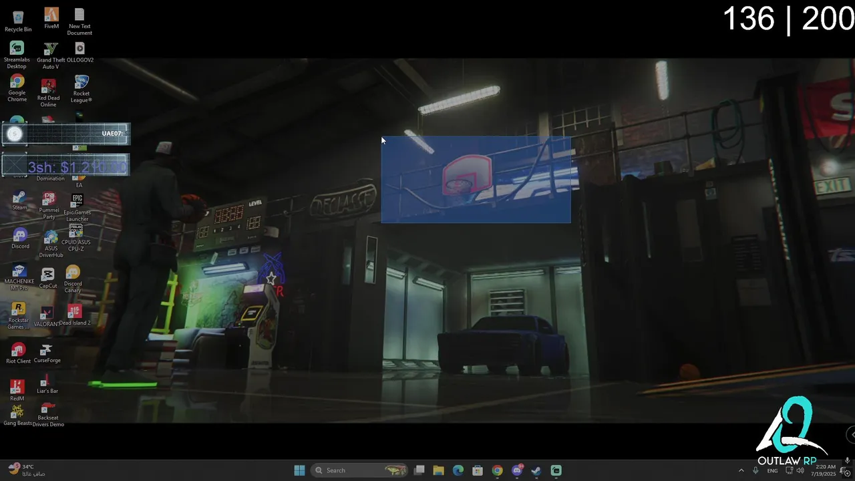The width and height of the screenshot is (855, 481).
Task: Select the MACHENIKE M7 Pro shortcut
Action: pyautogui.click(x=19, y=277)
